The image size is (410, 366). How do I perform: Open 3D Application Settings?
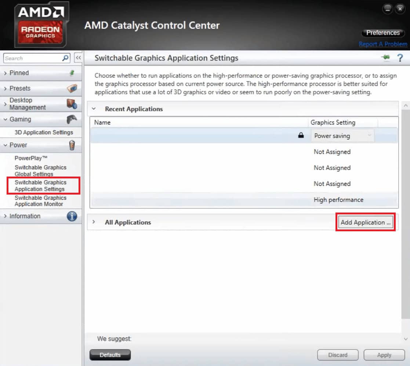click(x=44, y=132)
